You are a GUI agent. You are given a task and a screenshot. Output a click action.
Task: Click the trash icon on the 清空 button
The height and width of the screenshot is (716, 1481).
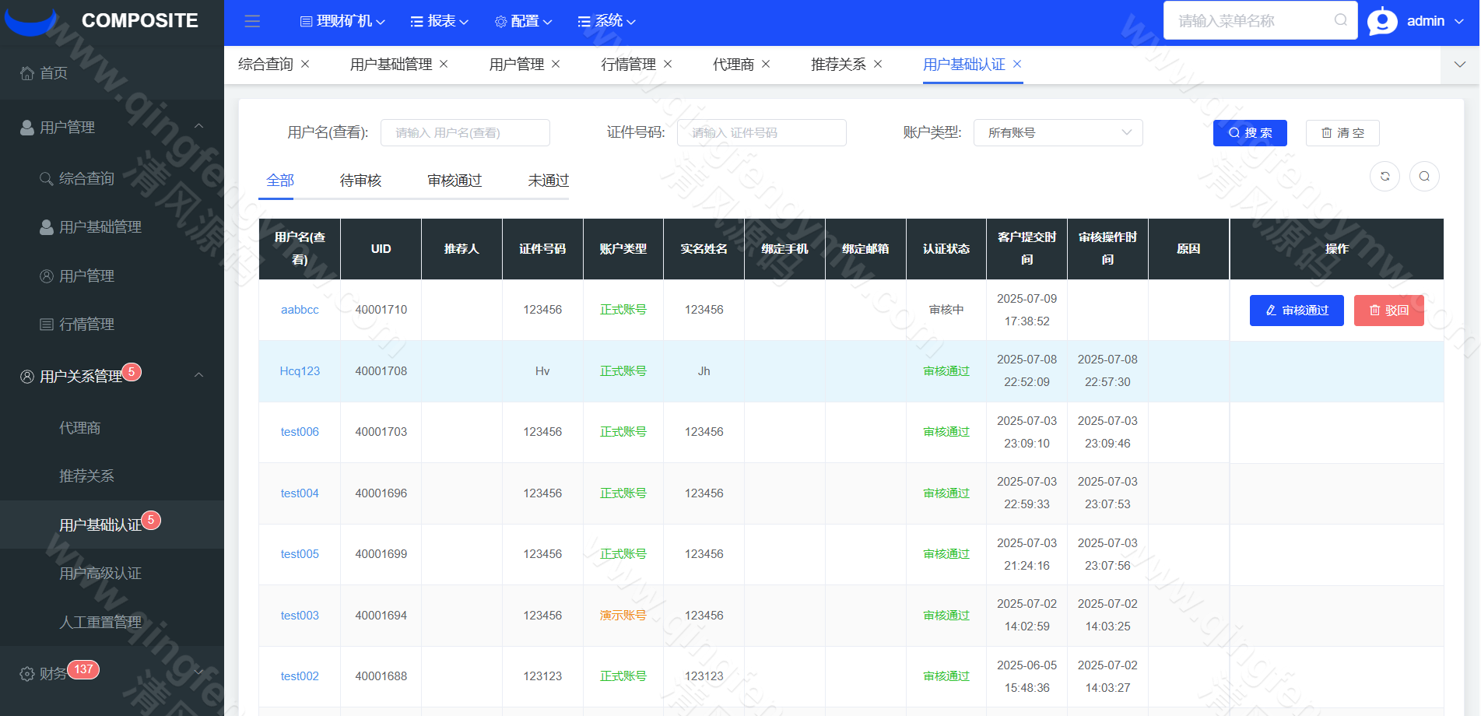tap(1328, 132)
